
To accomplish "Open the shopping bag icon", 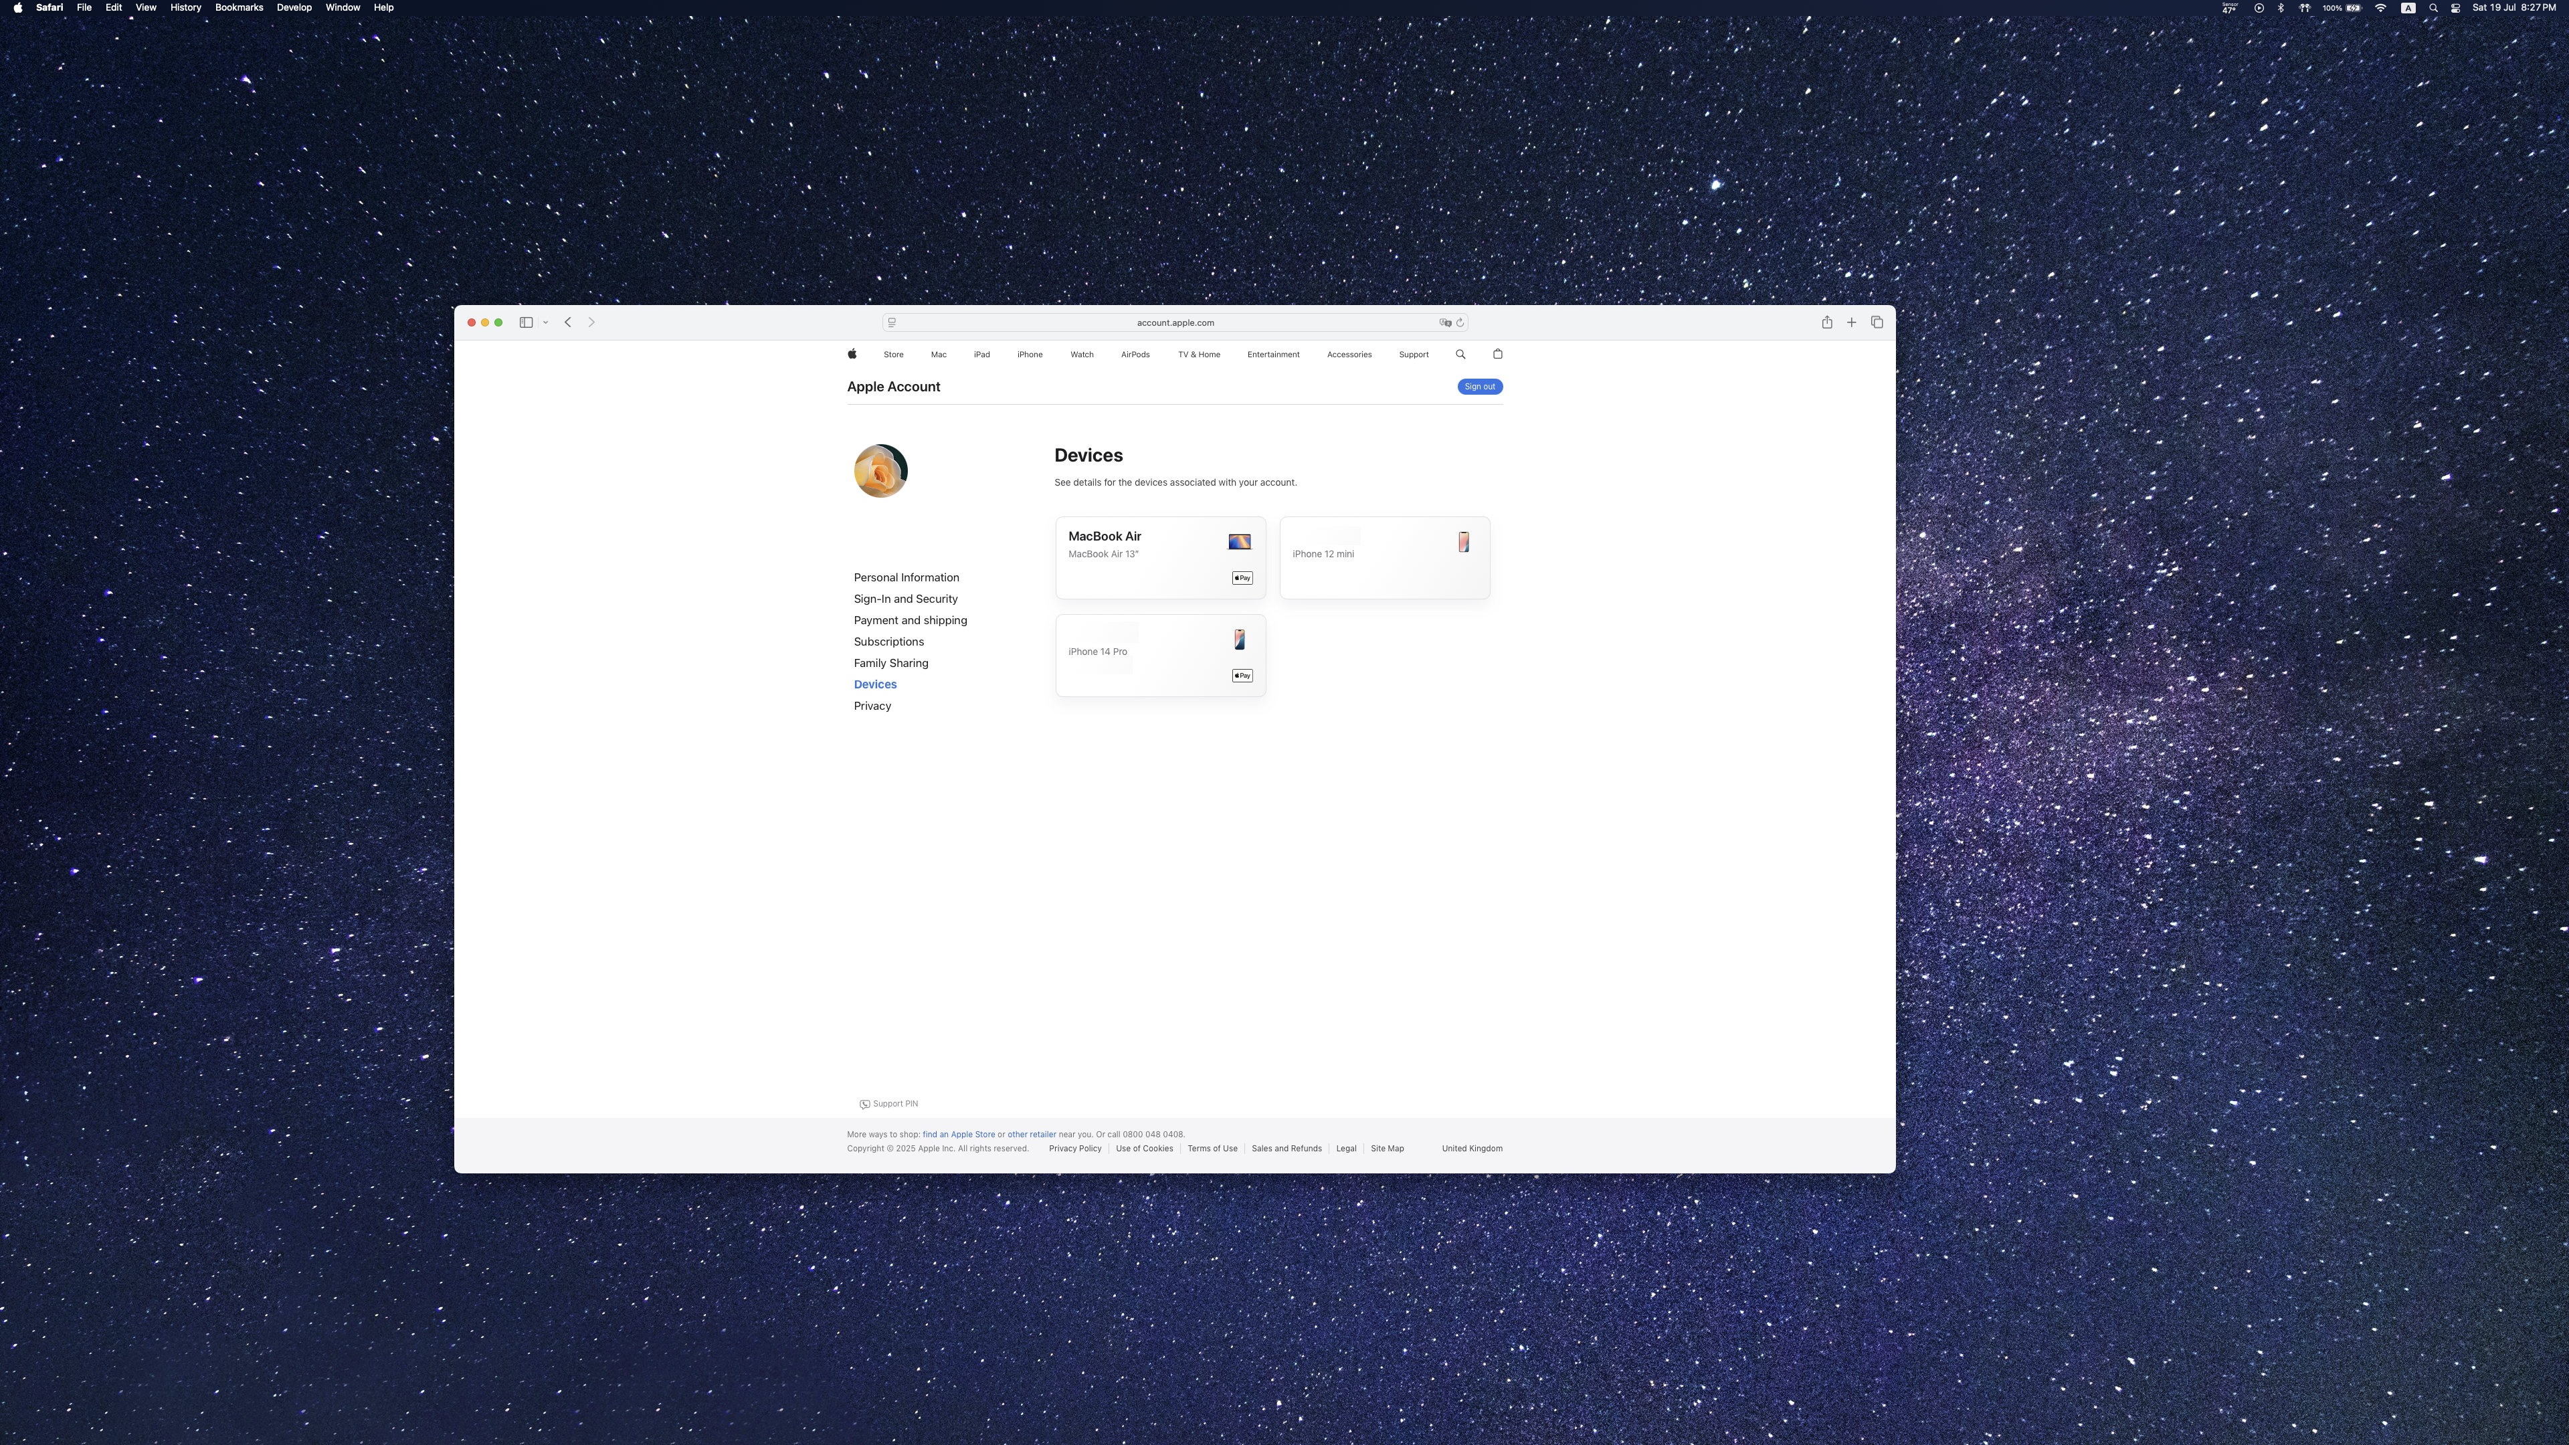I will click(x=1498, y=354).
